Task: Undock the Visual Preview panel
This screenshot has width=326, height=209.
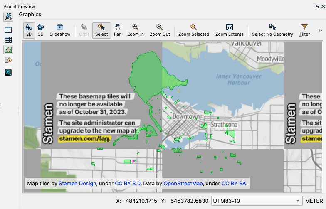Action: pos(317,7)
